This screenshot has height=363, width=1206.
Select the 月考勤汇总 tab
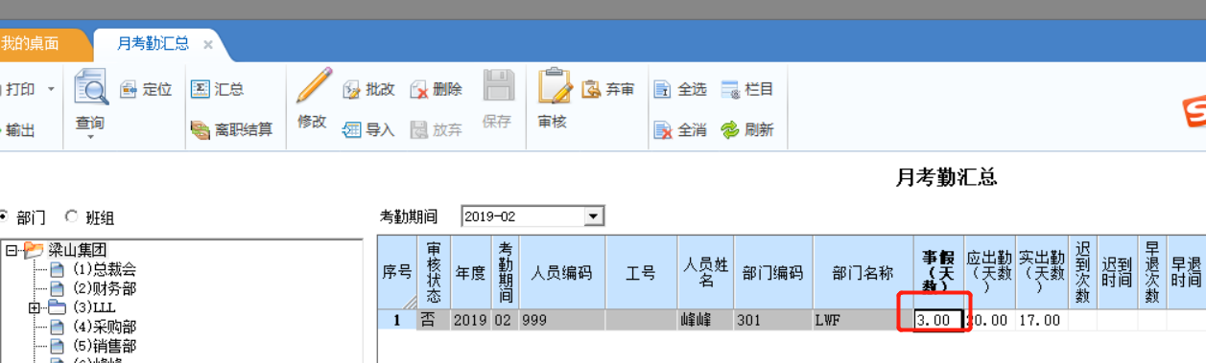coord(153,44)
